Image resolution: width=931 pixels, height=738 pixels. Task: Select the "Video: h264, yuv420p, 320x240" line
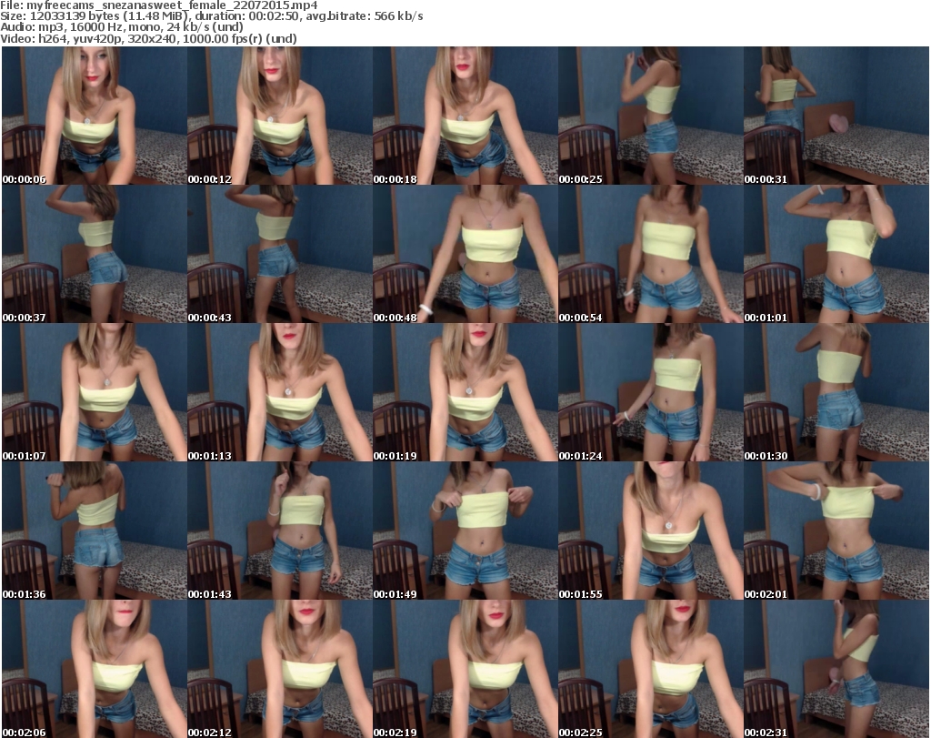(148, 38)
